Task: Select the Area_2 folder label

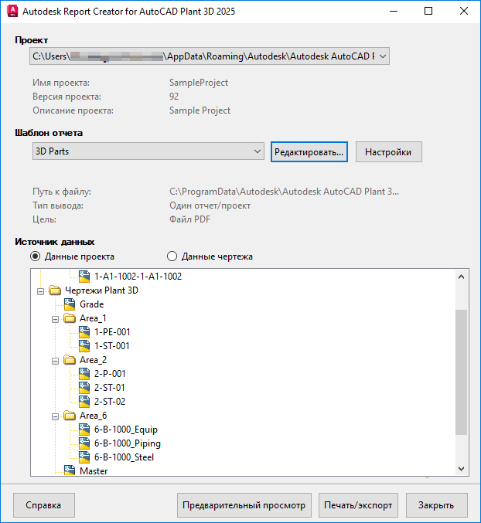Action: click(x=93, y=360)
